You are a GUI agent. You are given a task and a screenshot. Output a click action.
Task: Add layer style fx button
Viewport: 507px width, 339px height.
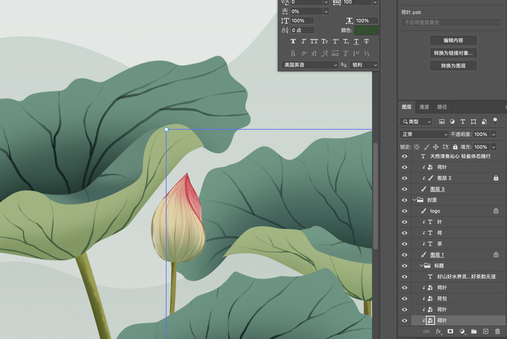(438, 332)
